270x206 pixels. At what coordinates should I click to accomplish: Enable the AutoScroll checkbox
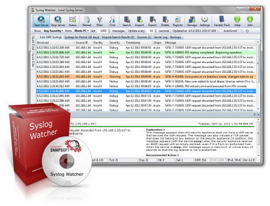[x=220, y=31]
